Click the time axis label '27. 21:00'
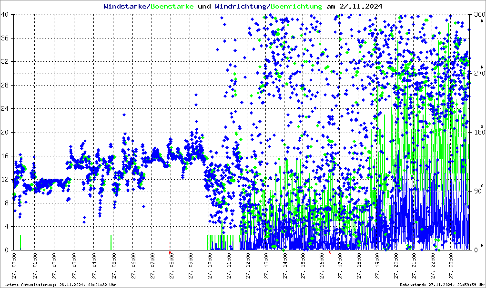 tap(414, 266)
